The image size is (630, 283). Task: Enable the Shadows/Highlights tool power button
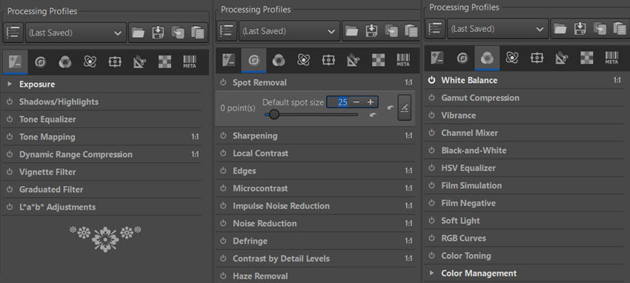click(10, 102)
